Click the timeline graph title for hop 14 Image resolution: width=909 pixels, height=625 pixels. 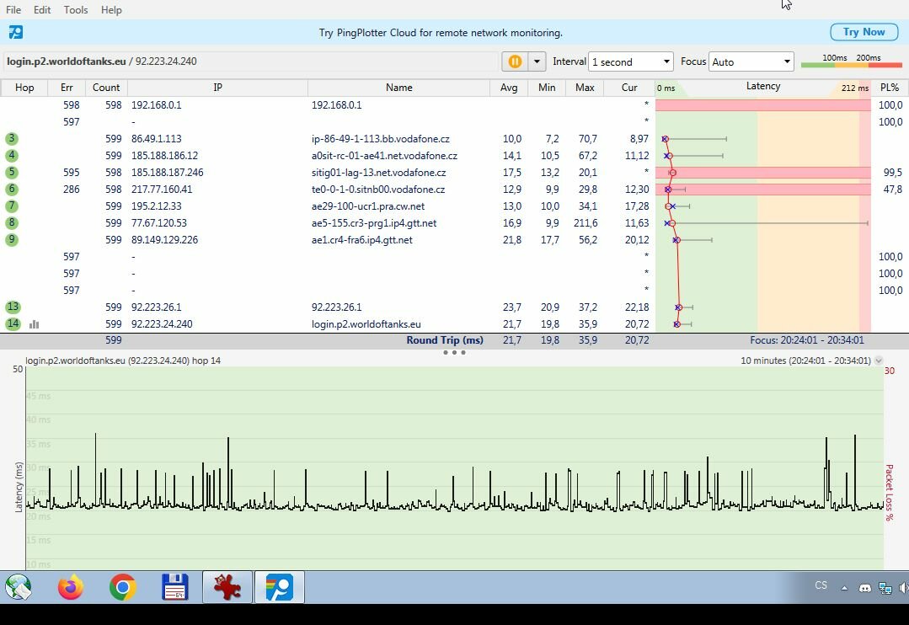123,361
